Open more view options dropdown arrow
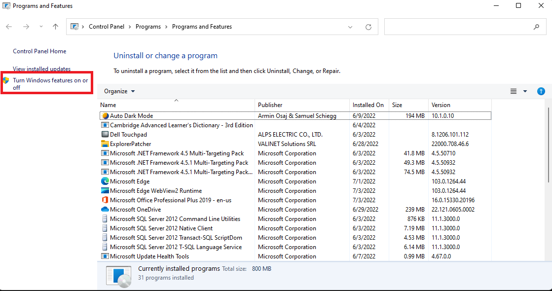Image resolution: width=552 pixels, height=291 pixels. click(x=525, y=91)
